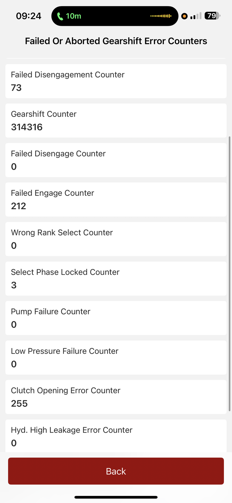Tap the orange microphone indicator dot
The width and height of the screenshot is (232, 503).
click(184, 16)
